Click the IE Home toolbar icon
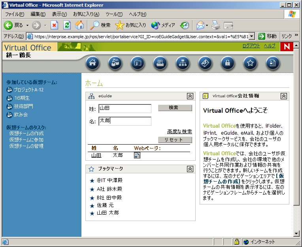 [x=79, y=25]
